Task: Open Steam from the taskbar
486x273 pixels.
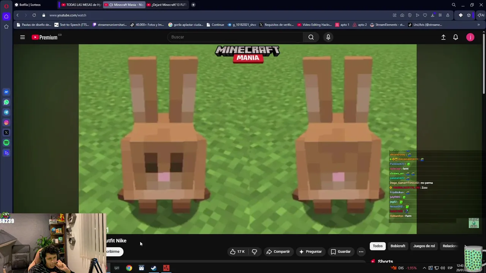Action: coord(154,268)
